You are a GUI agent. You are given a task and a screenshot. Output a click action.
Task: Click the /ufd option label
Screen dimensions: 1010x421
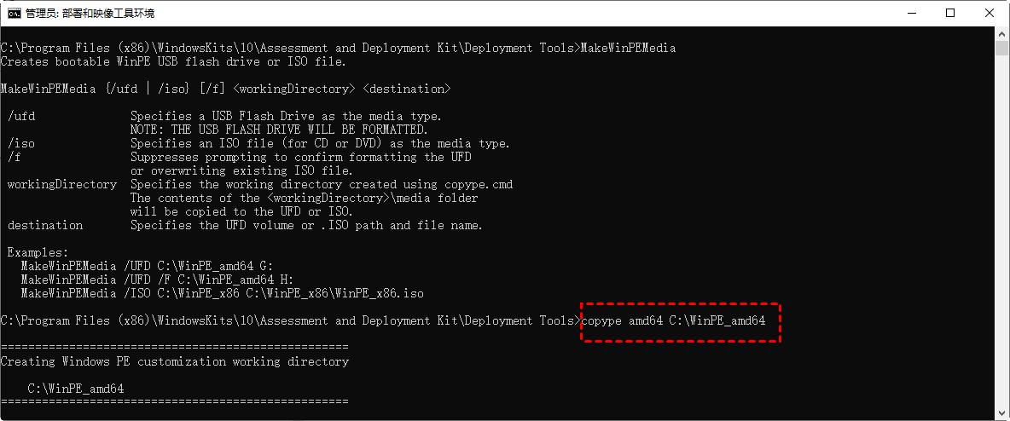[x=20, y=117]
